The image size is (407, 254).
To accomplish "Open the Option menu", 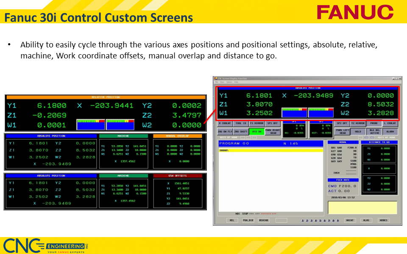I will coord(228,82).
